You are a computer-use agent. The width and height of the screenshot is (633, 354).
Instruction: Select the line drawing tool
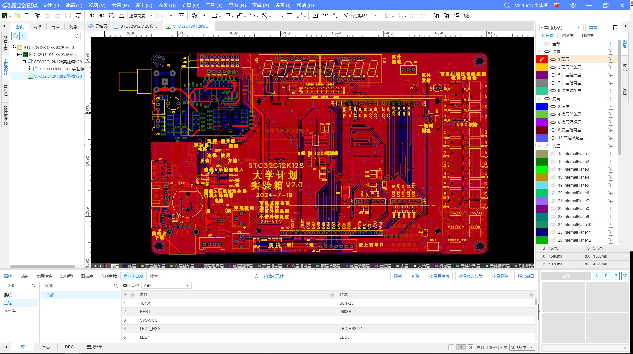point(277,16)
